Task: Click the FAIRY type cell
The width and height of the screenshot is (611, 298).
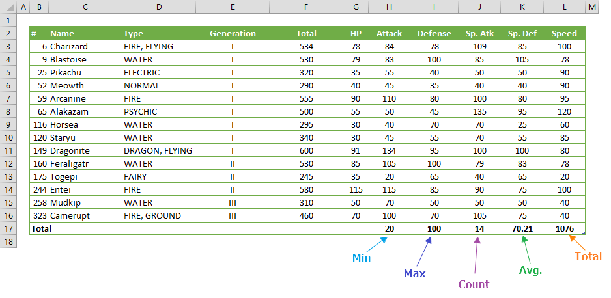Action: [158, 176]
